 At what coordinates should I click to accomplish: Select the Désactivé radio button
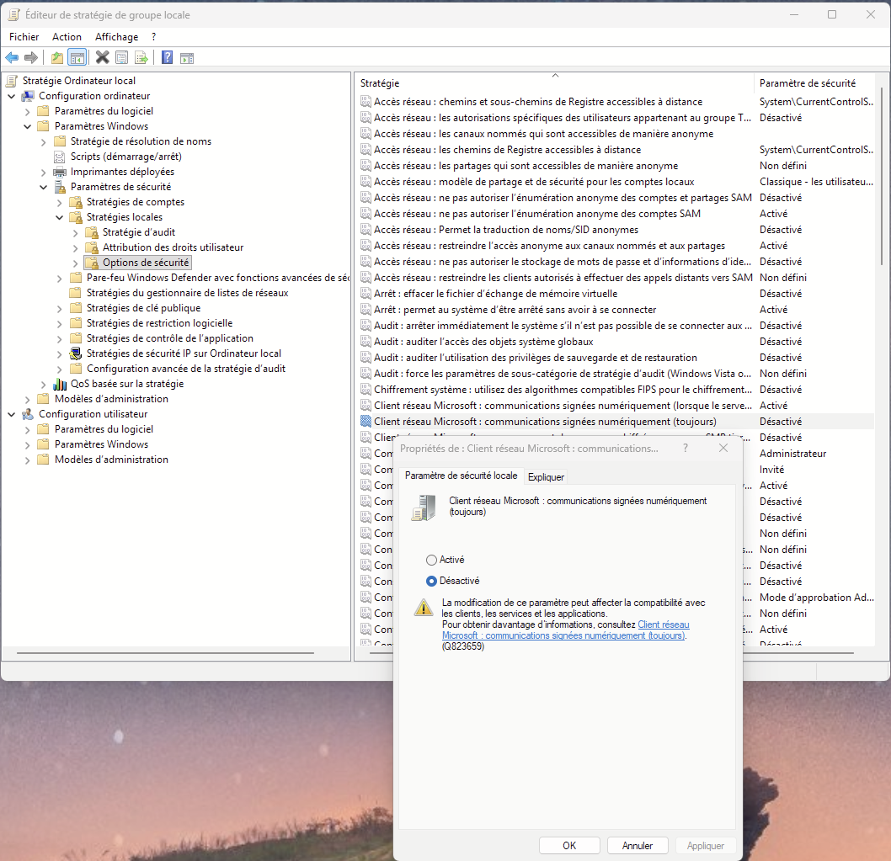(x=432, y=581)
